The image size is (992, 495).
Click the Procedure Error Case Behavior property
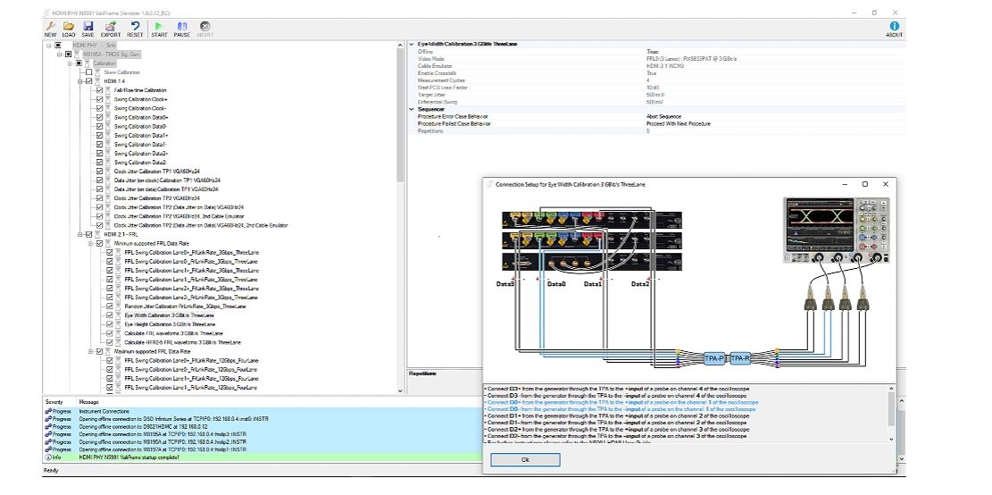coord(656,116)
